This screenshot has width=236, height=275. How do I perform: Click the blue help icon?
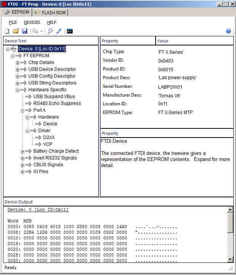pyautogui.click(x=228, y=31)
